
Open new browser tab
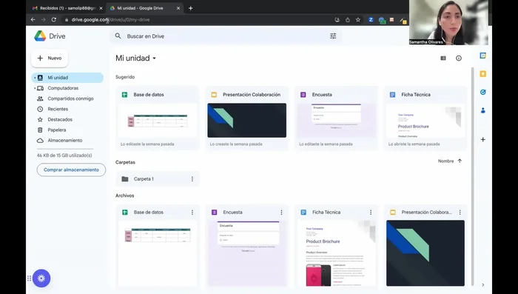click(191, 8)
